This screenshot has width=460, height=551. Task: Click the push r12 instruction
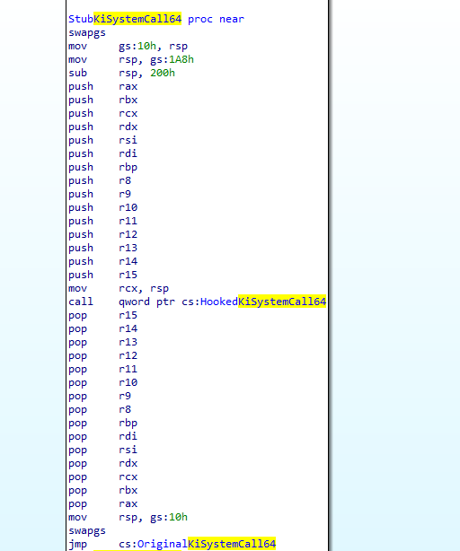tap(102, 234)
